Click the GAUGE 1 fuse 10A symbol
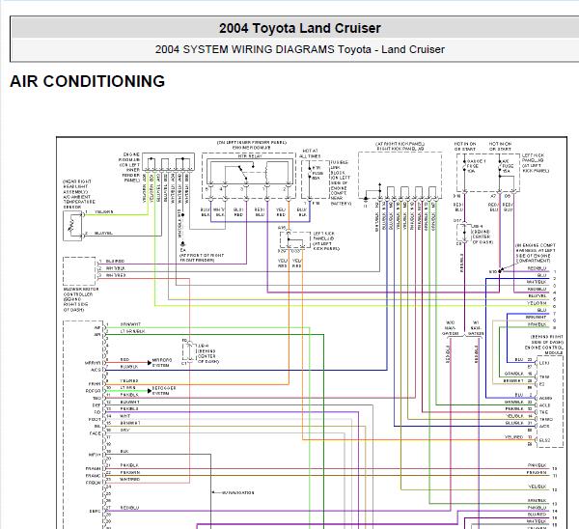Screen dimensions: 579x529 (x=465, y=167)
